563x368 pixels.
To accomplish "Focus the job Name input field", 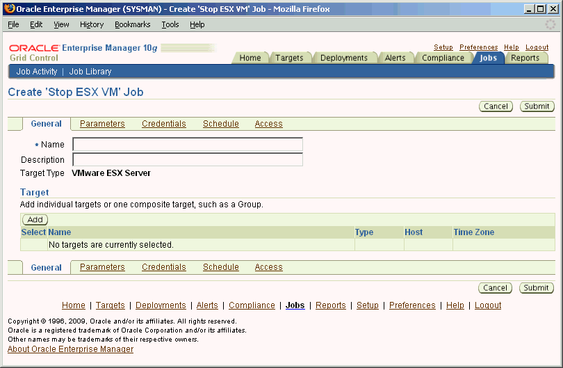I will point(188,144).
